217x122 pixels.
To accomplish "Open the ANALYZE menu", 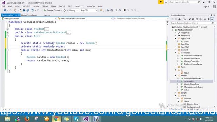I will click(x=79, y=6).
